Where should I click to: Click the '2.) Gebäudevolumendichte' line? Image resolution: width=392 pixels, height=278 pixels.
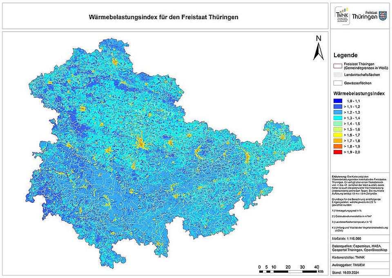[352, 216]
